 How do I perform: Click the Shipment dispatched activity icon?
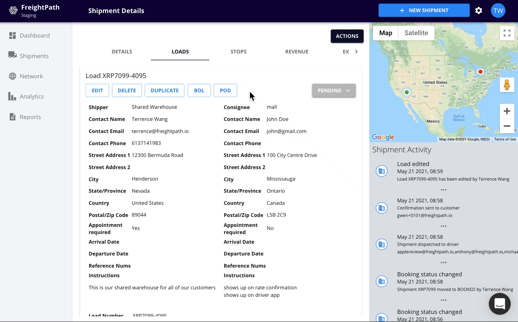click(x=381, y=244)
